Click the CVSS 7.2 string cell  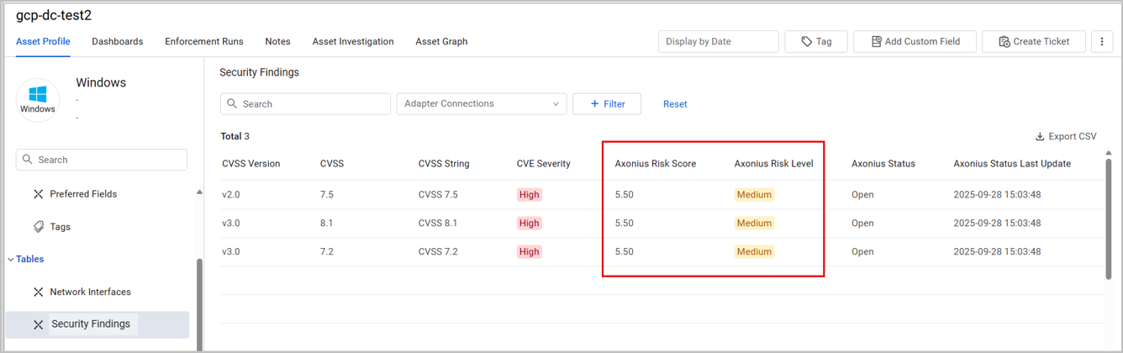438,252
